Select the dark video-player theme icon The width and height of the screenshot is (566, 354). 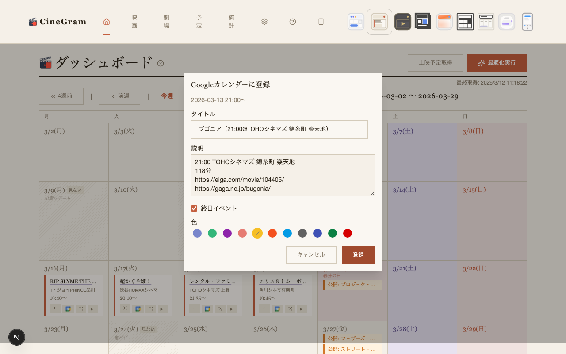402,21
